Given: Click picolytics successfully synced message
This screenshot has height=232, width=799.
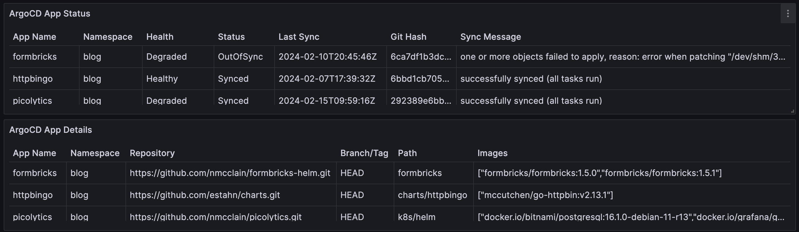Looking at the screenshot, I should (x=531, y=101).
